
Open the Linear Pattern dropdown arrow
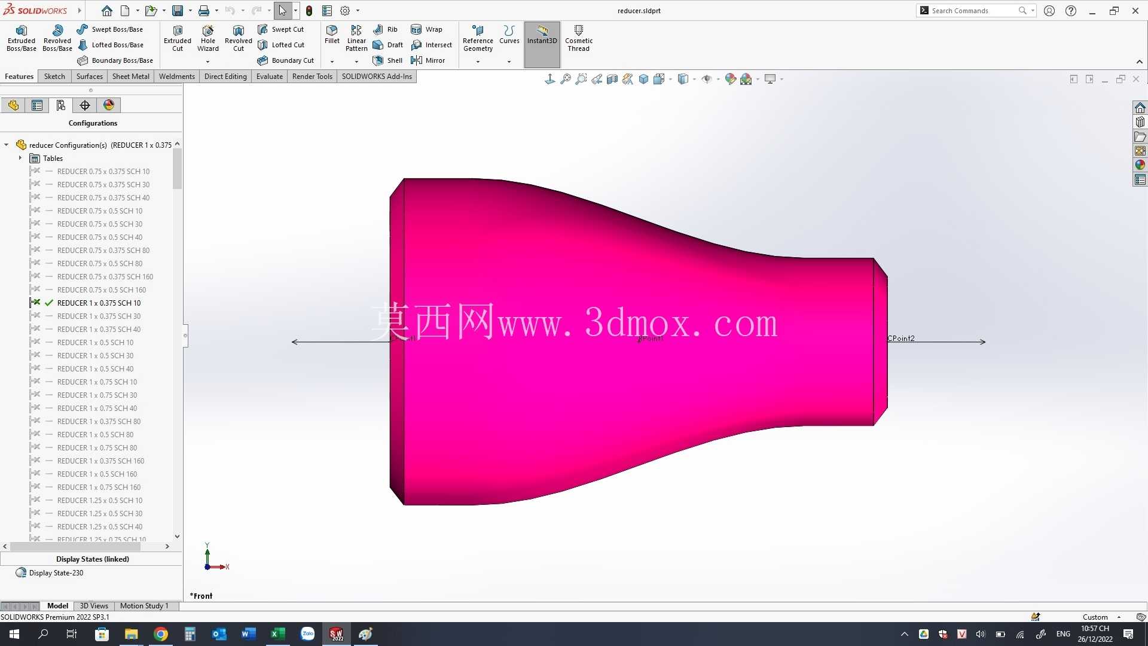[x=356, y=62]
